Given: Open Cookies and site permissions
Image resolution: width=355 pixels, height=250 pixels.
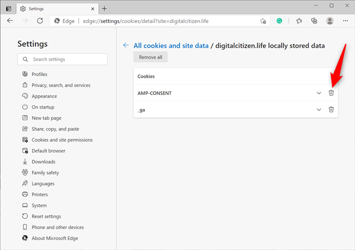Looking at the screenshot, I should click(x=62, y=140).
